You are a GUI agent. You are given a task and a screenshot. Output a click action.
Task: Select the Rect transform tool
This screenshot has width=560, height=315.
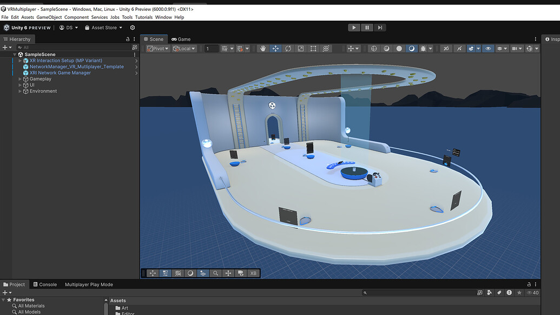pyautogui.click(x=313, y=49)
